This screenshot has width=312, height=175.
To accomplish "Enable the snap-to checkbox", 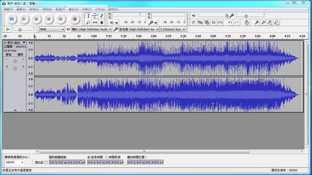I will 46,162.
